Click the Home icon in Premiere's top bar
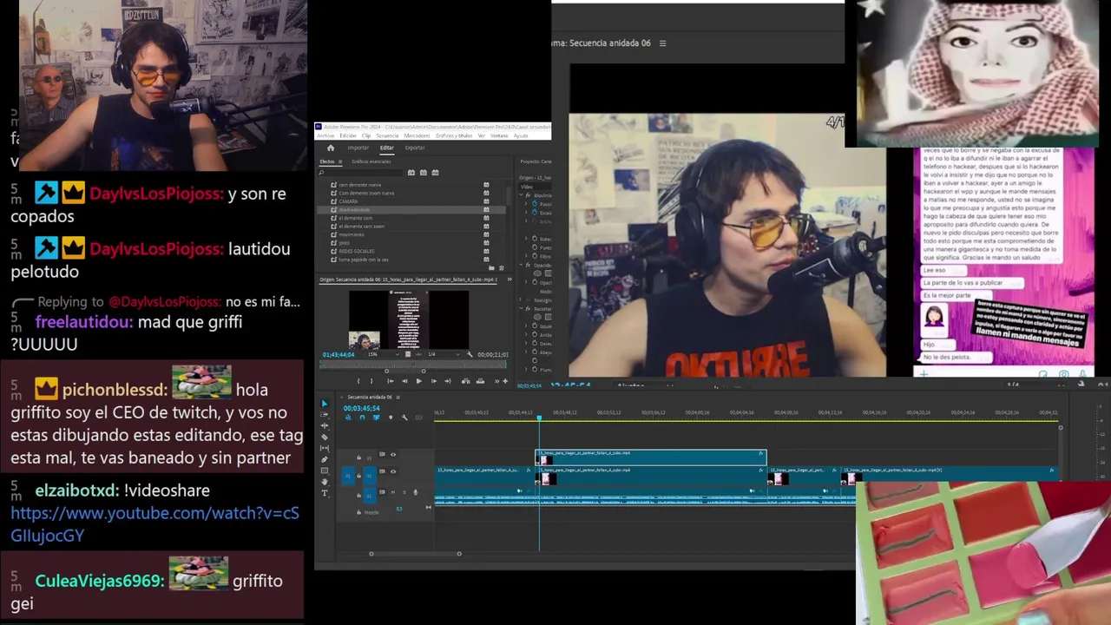The height and width of the screenshot is (625, 1111). click(x=331, y=148)
